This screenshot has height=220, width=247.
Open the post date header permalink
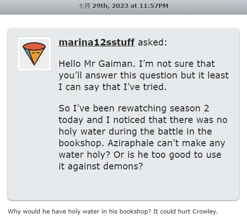click(123, 6)
